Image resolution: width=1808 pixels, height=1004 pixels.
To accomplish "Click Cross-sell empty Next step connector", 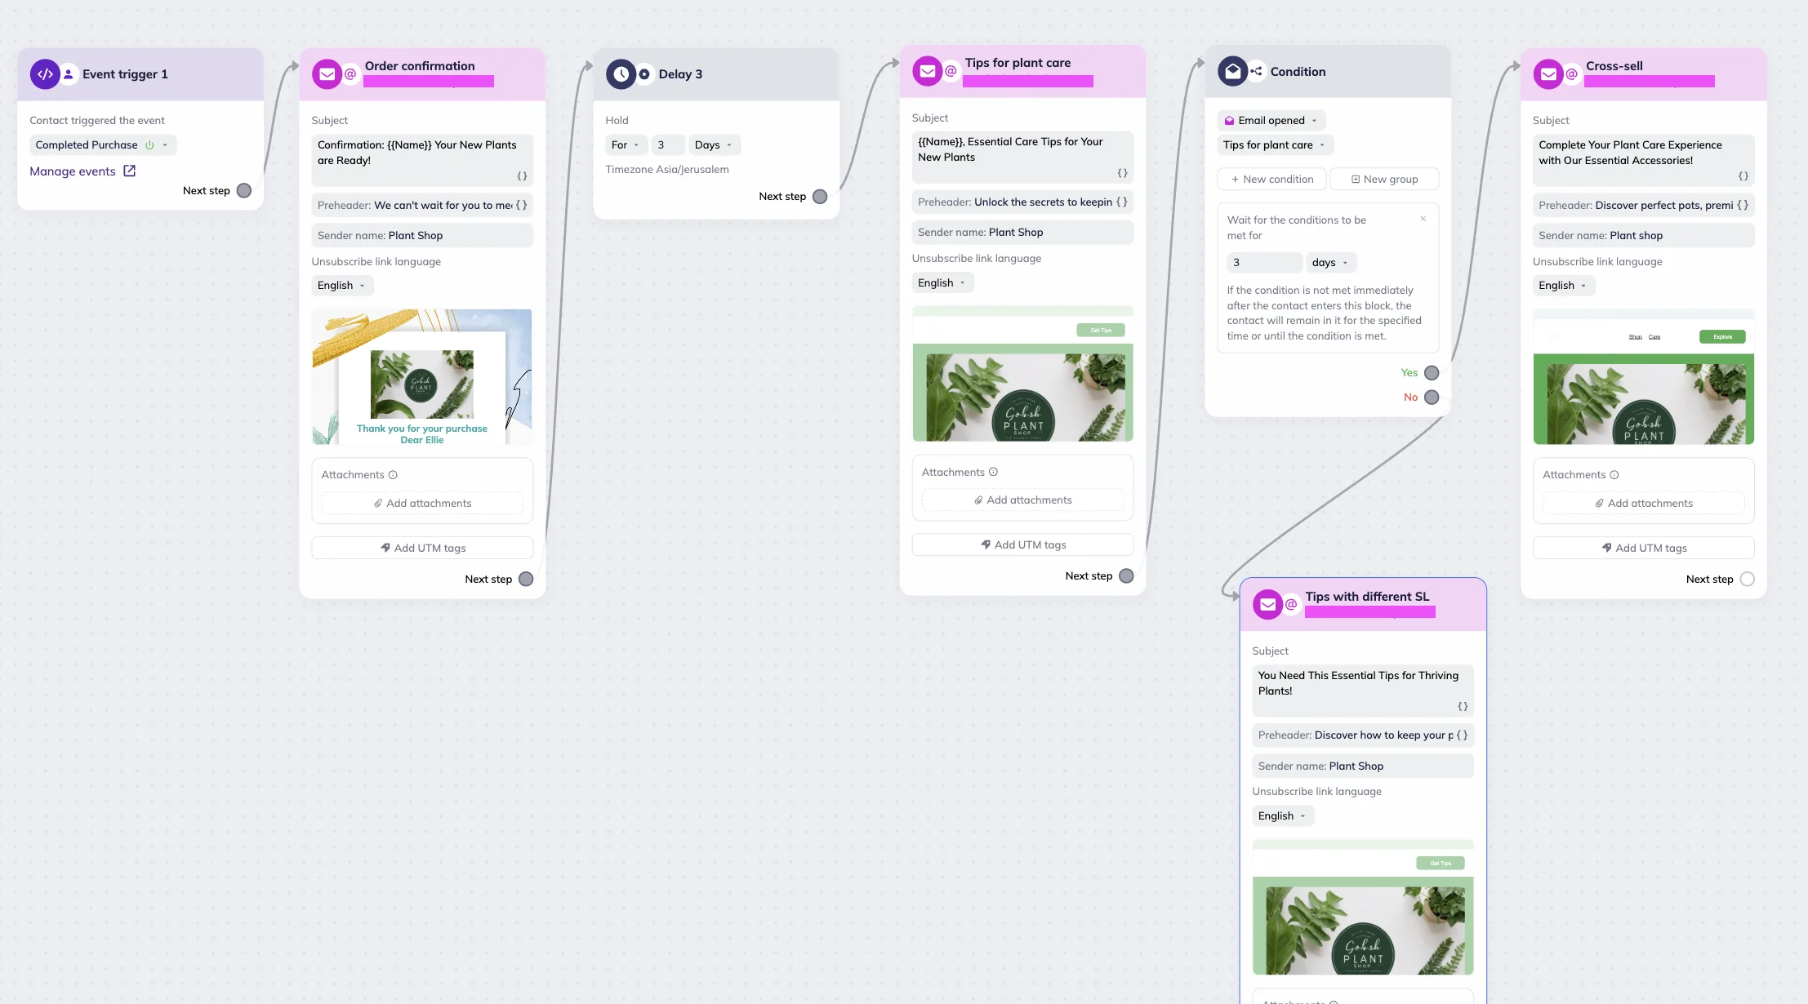I will tap(1747, 579).
